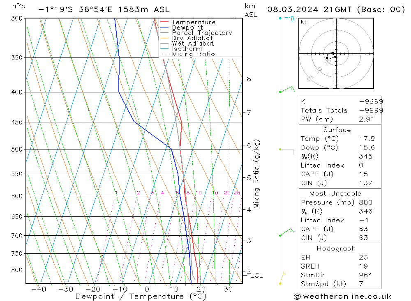This screenshot has width=411, height=301.
Task: Click the '600' pressure level label
Action: [17, 196]
